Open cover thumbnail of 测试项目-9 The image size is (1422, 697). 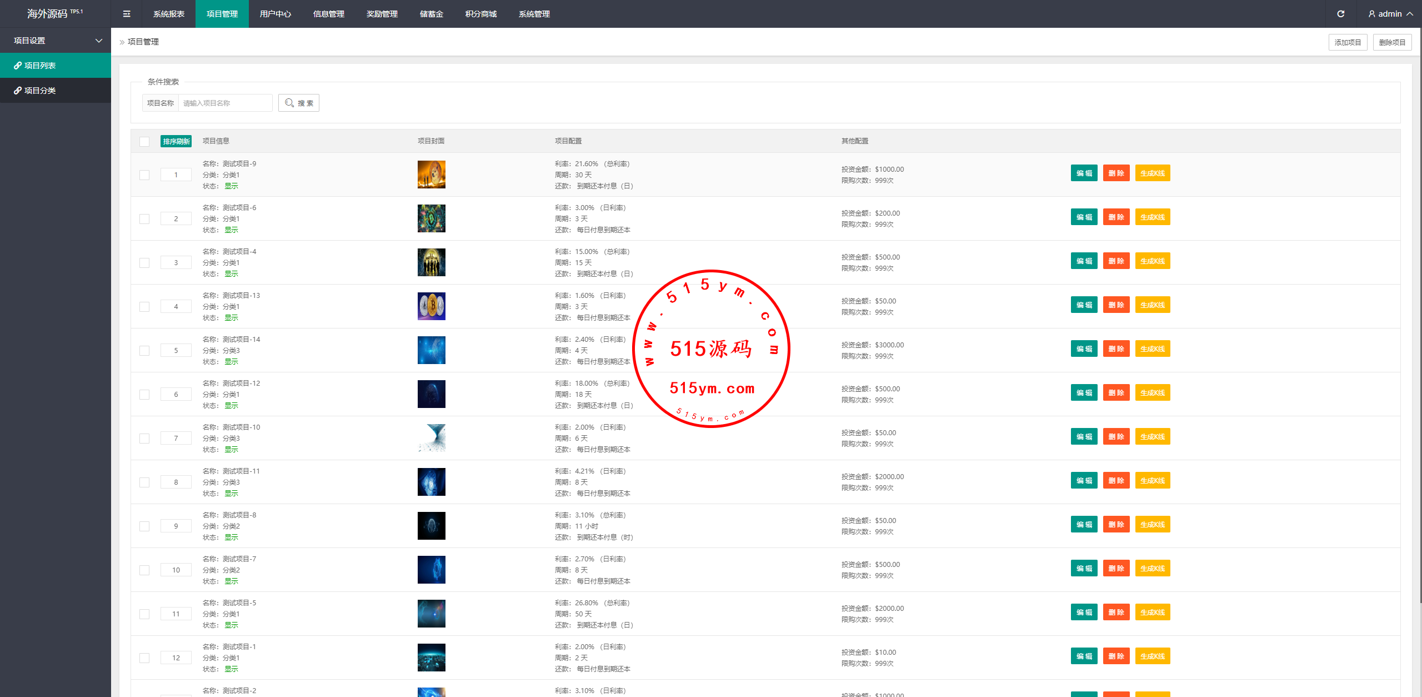pyautogui.click(x=431, y=175)
